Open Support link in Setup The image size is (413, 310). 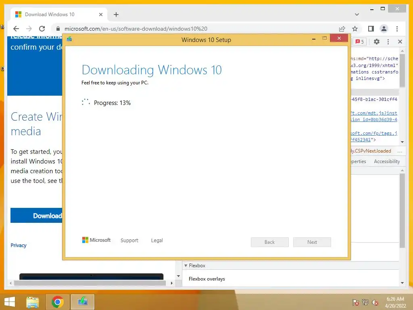(x=129, y=241)
